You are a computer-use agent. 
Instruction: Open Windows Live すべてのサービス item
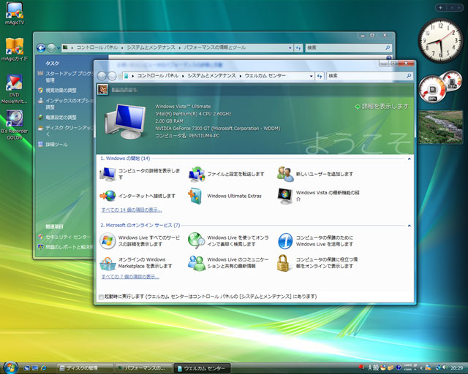[140, 240]
